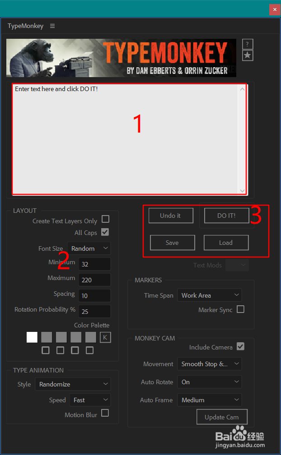Tick the checkbox under the fifth color swatch
The height and width of the screenshot is (455, 281).
coord(89,350)
